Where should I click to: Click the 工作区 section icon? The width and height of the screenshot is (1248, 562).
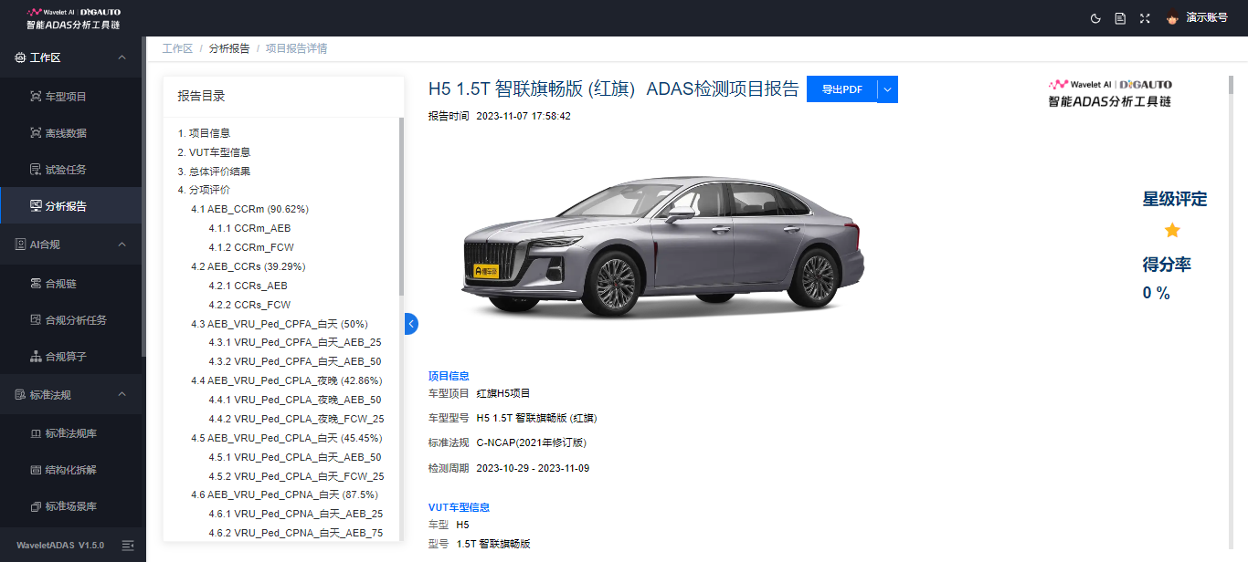pyautogui.click(x=21, y=57)
